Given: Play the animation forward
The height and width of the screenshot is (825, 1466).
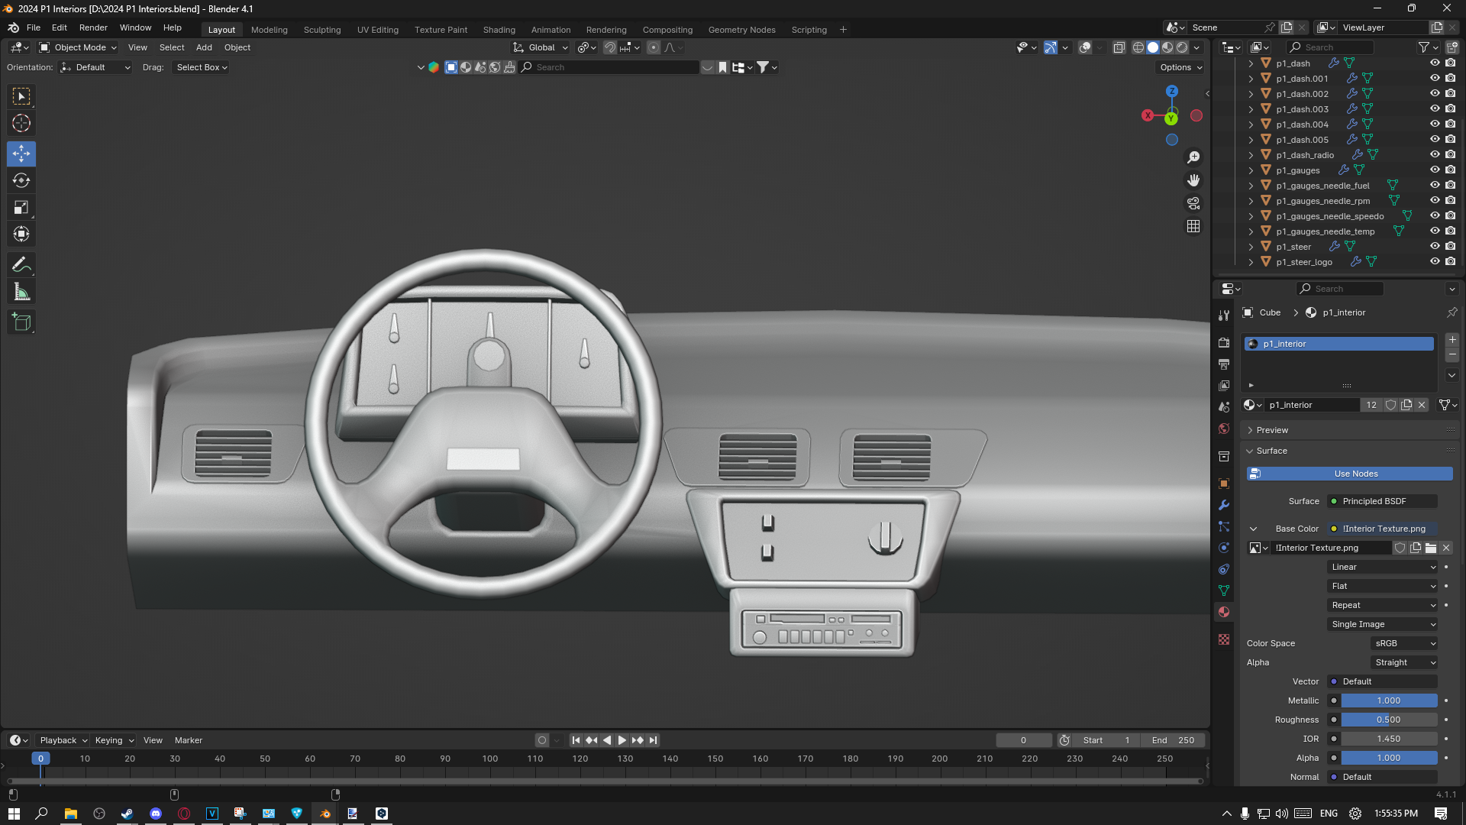Looking at the screenshot, I should point(622,740).
